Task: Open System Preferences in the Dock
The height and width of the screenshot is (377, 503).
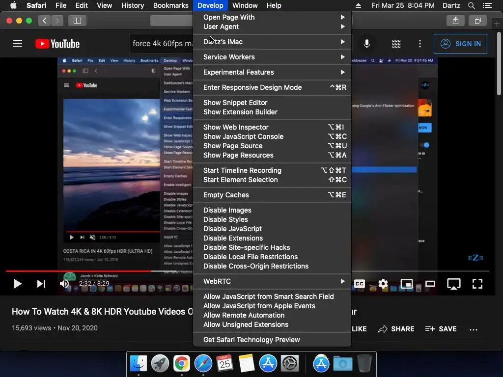Action: point(290,363)
